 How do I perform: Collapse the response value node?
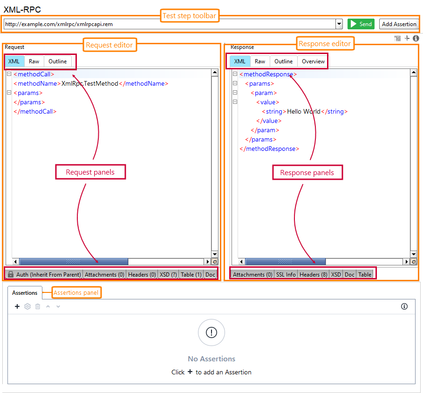click(x=235, y=102)
